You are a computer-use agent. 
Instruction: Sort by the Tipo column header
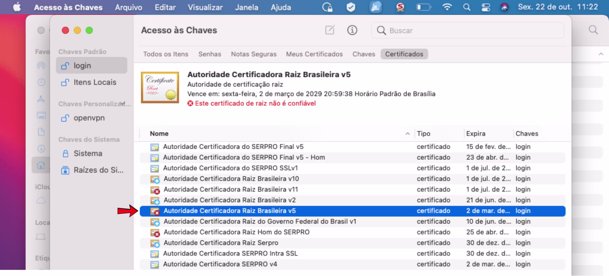(424, 133)
